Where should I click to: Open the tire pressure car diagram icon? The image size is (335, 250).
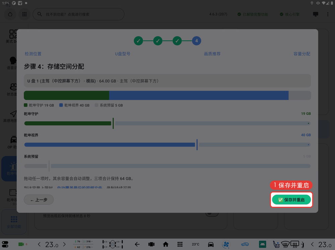click(113, 244)
